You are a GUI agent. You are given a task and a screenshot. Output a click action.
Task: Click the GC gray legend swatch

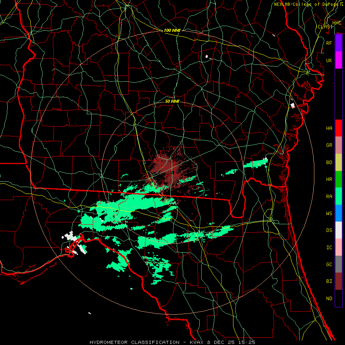(x=338, y=264)
